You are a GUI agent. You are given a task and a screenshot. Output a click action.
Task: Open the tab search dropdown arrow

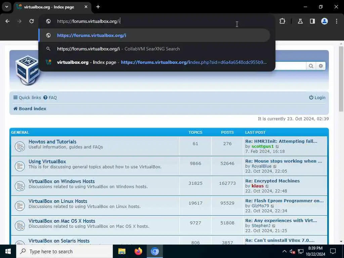click(x=7, y=7)
